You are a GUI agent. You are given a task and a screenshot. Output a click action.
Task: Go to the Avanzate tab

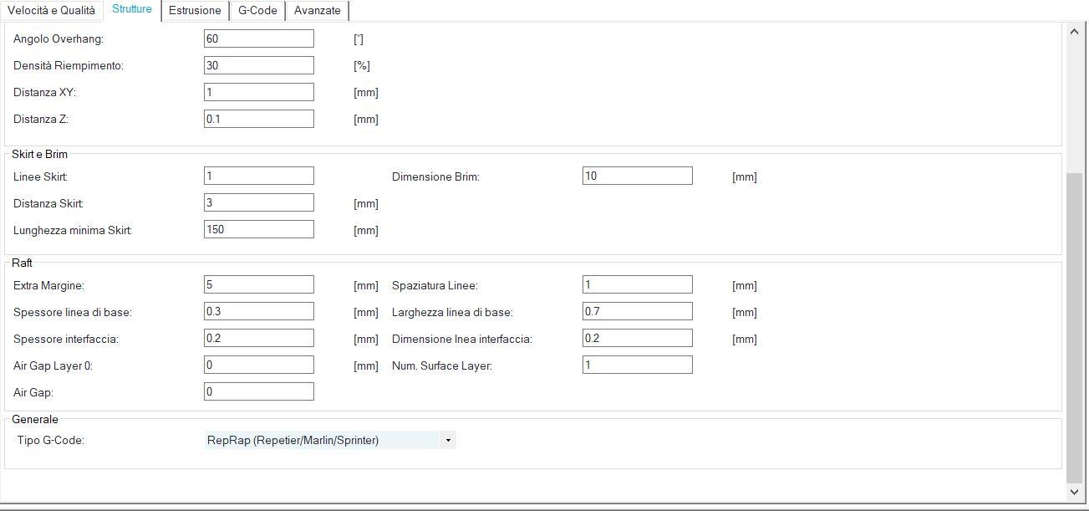[x=318, y=11]
